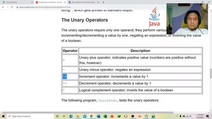Click the 'Type here to search' taskbar box
The image size is (212, 119).
coord(30,116)
